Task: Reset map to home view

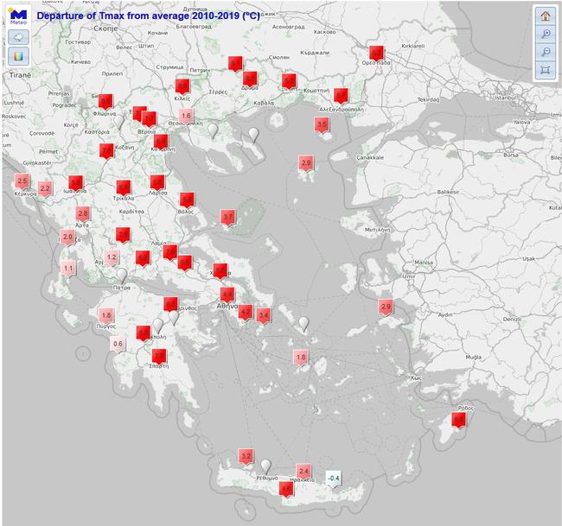Action: (545, 16)
